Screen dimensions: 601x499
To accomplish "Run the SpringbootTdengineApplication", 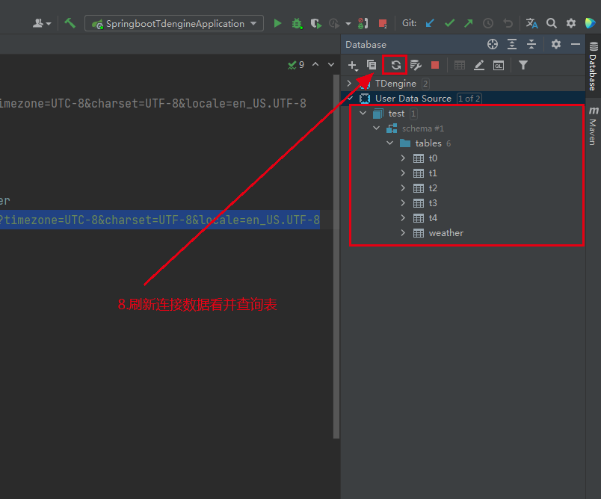I will click(277, 22).
